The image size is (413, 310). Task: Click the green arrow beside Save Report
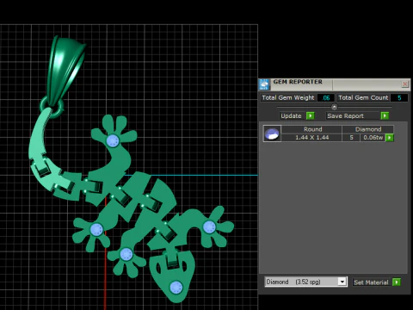coord(385,115)
